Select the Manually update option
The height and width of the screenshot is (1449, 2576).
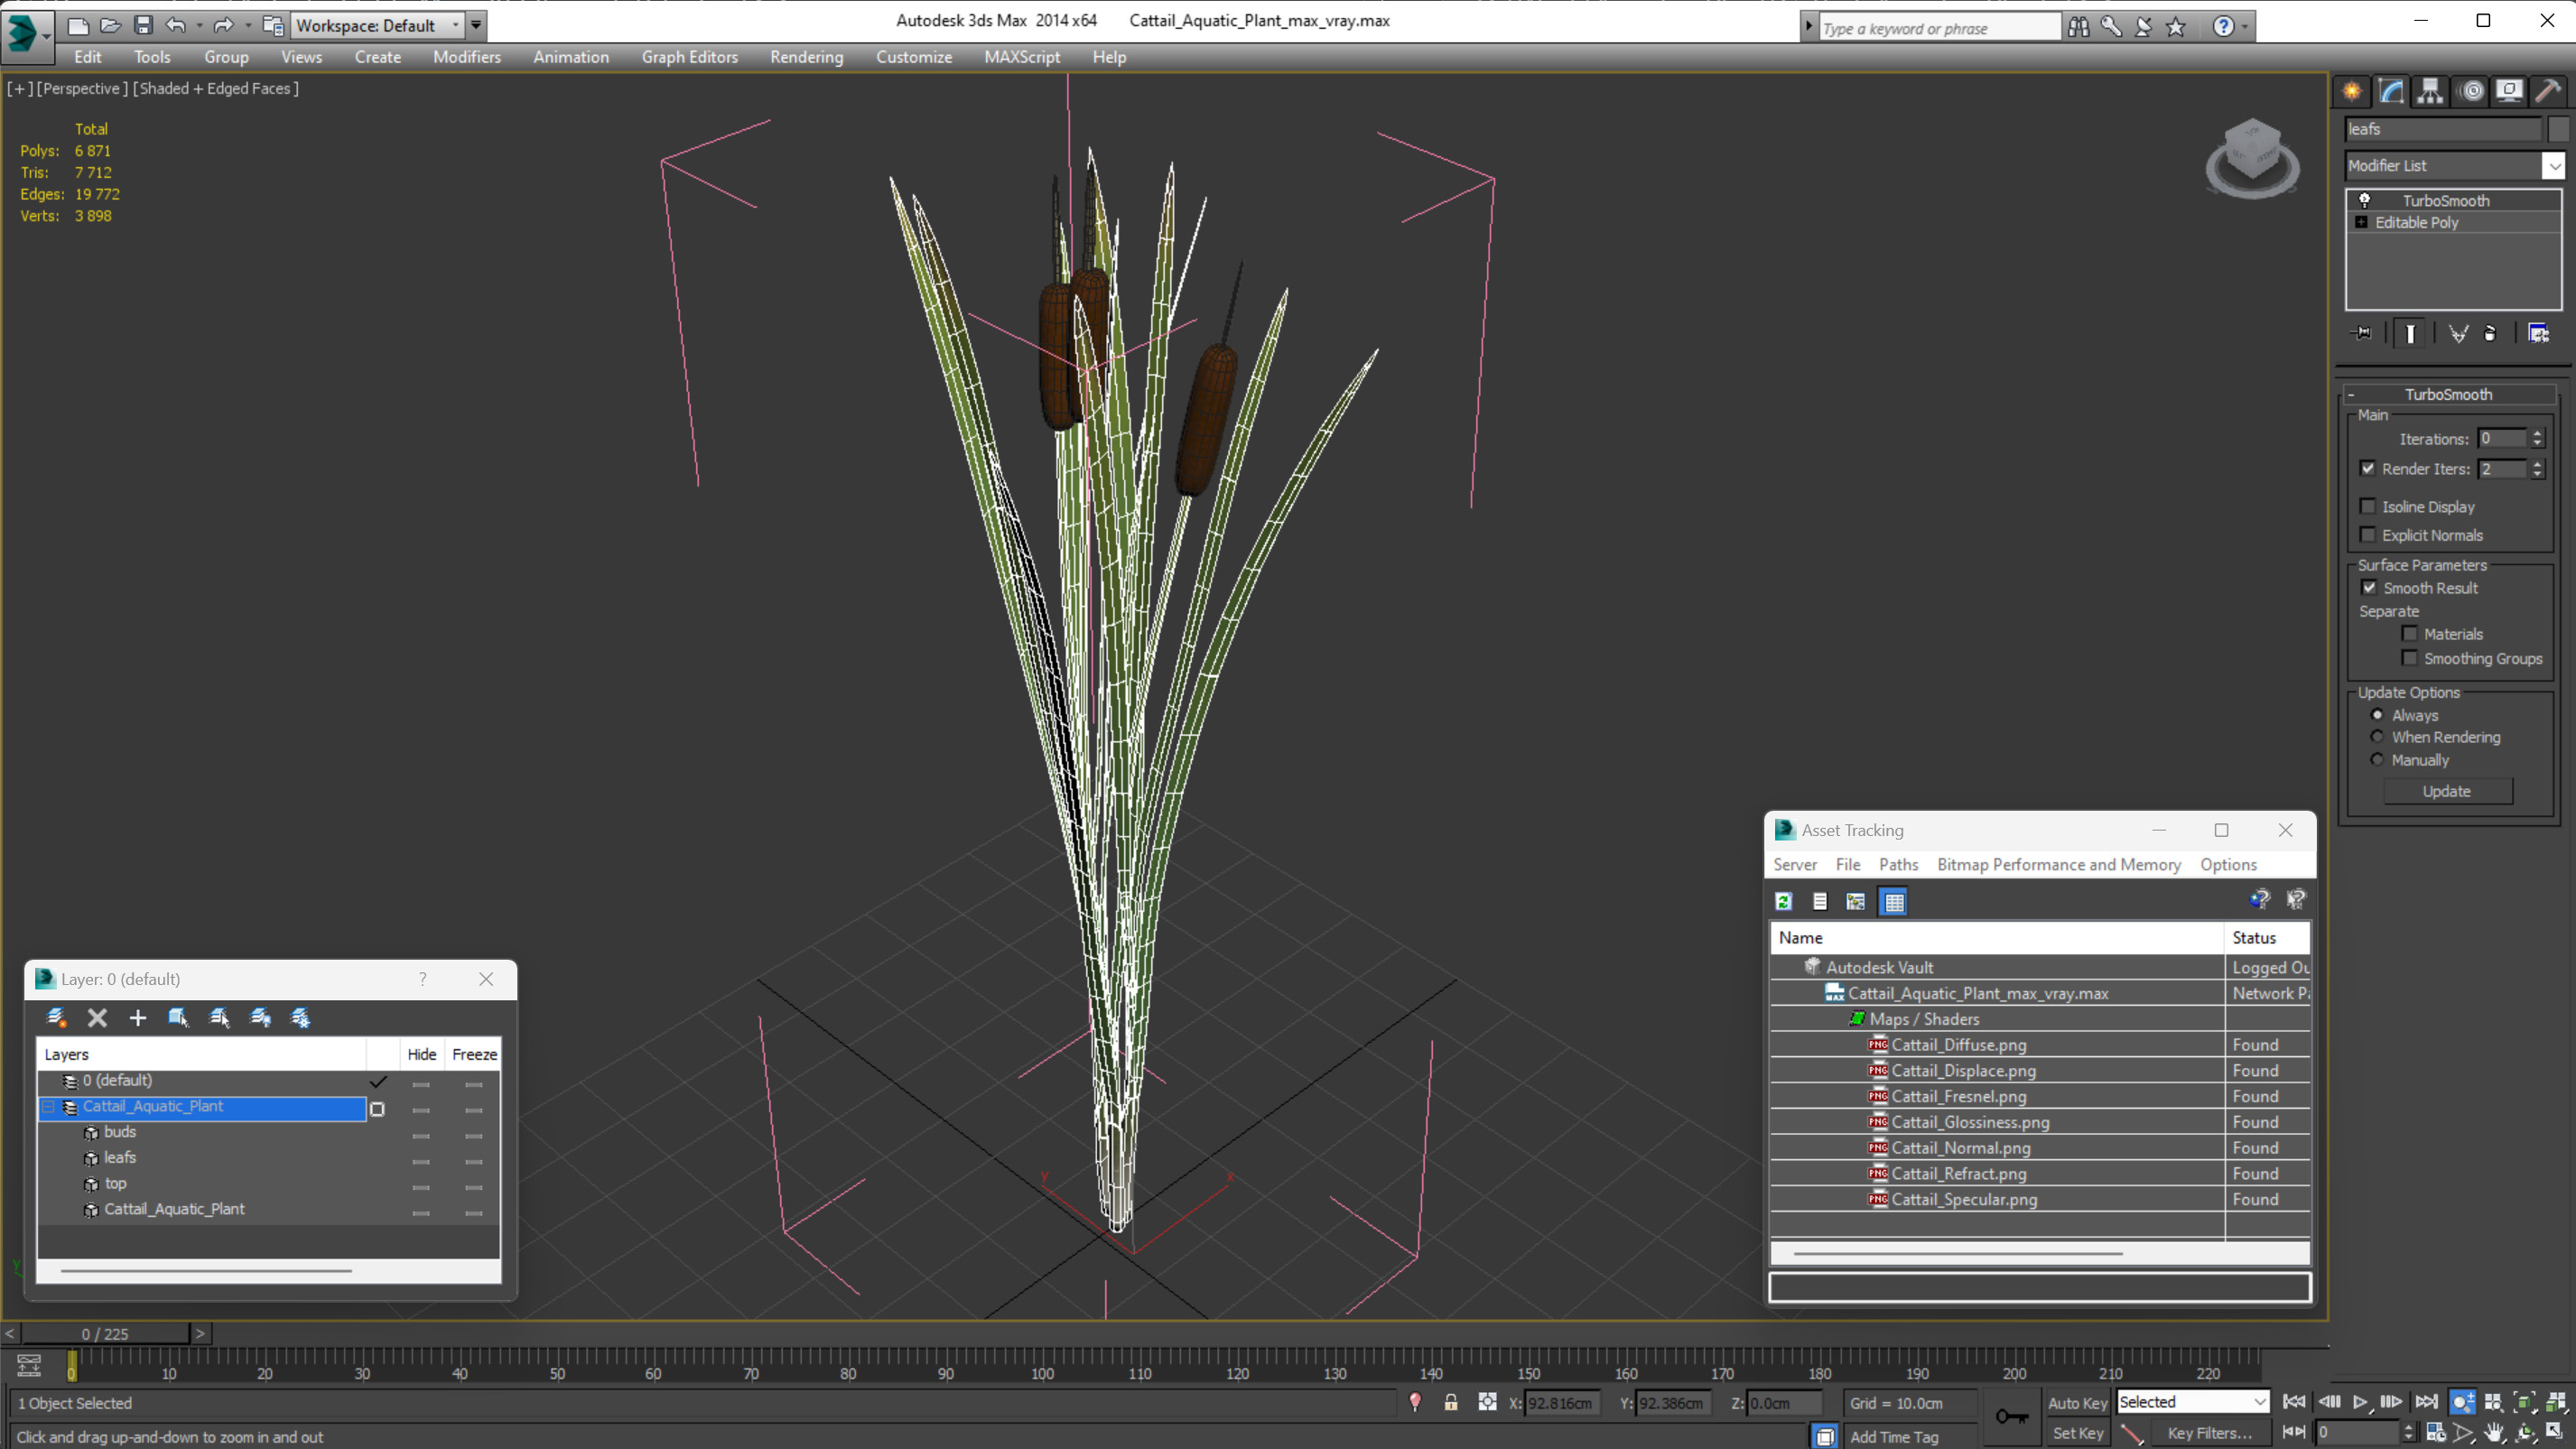pos(2377,759)
